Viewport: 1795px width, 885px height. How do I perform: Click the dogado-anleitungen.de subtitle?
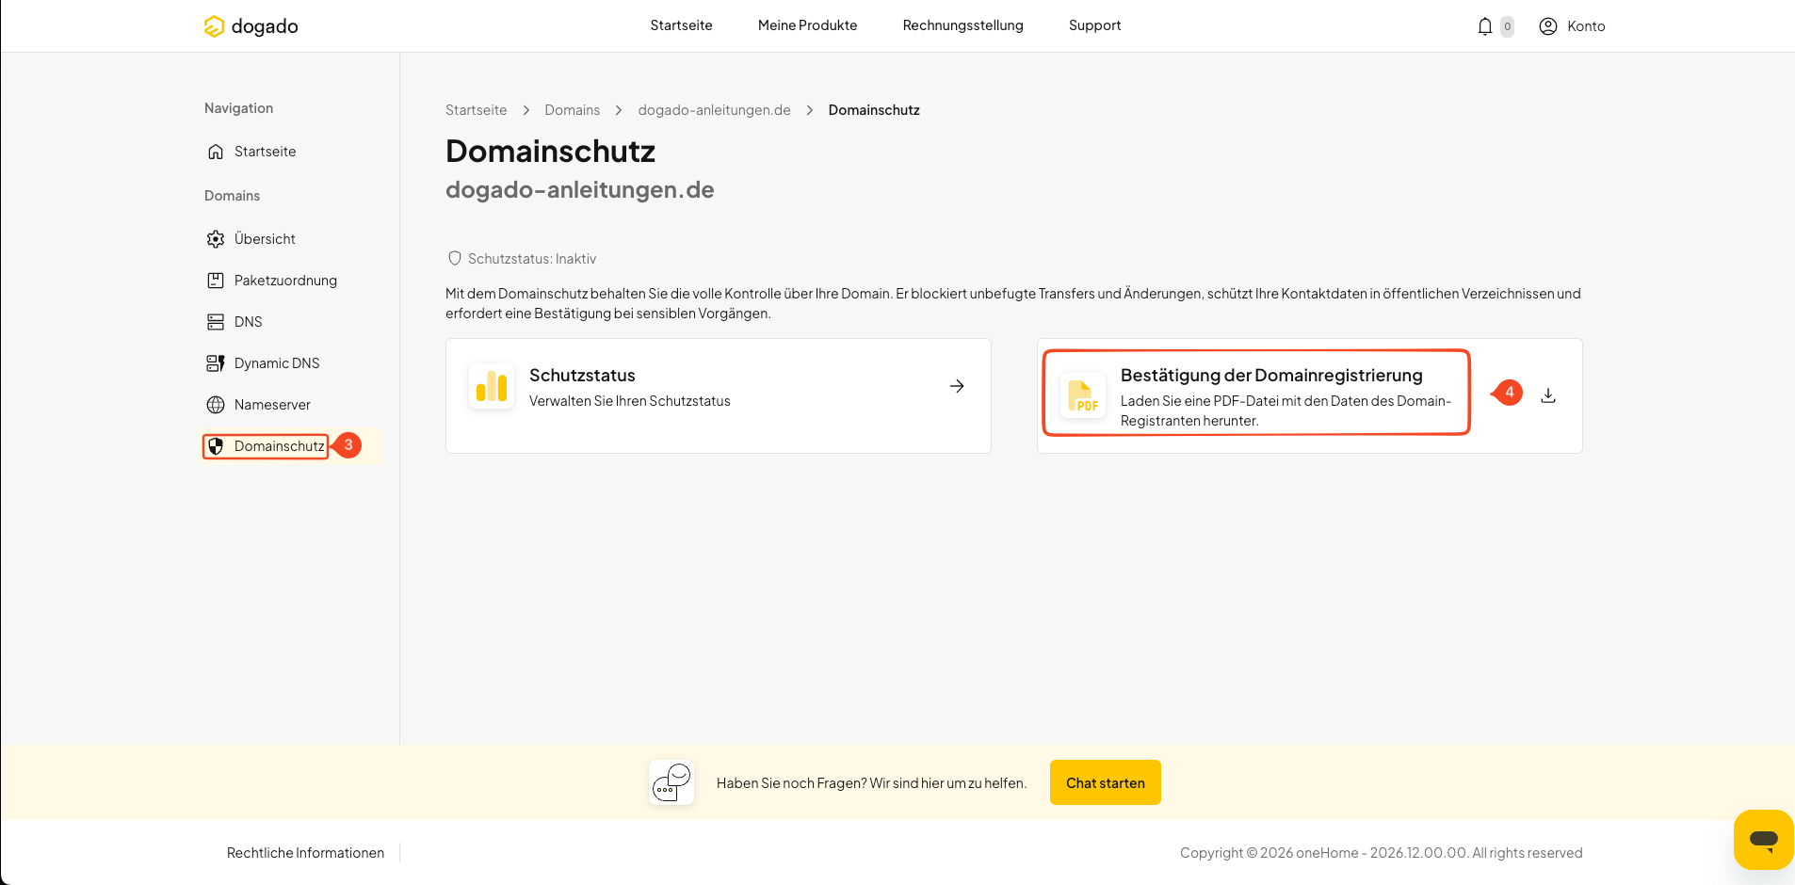tap(580, 190)
